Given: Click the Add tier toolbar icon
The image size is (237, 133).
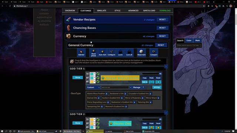Looking at the screenshot, I should [x=81, y=52].
